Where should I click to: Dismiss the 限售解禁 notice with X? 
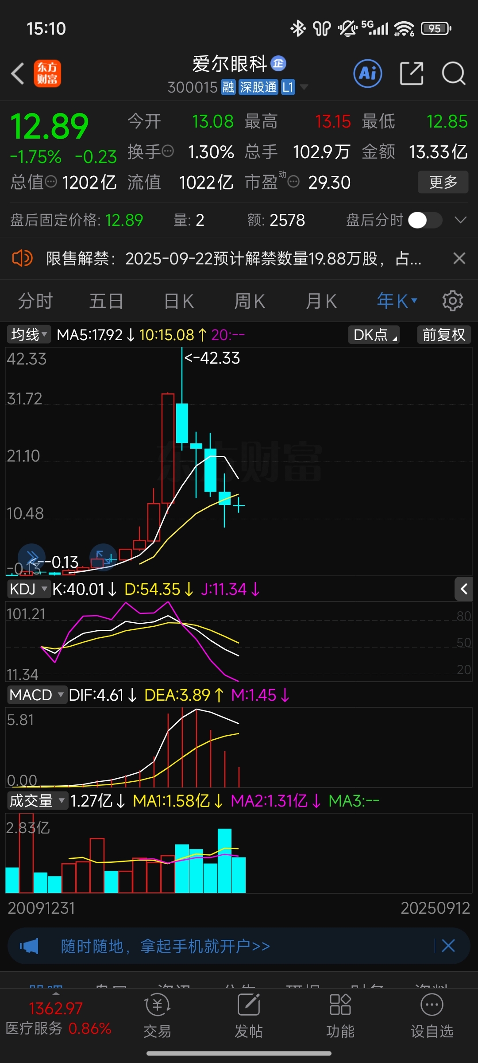click(459, 258)
